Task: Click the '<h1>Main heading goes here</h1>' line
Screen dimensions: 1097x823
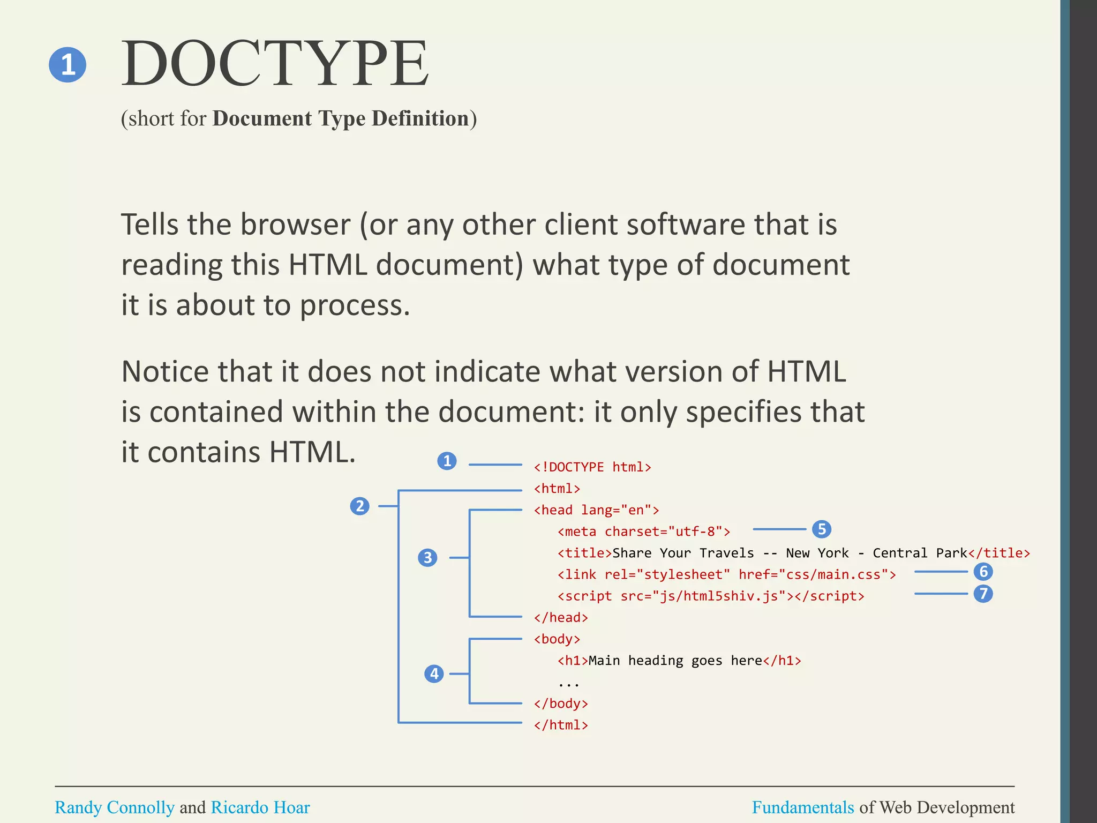Action: [679, 660]
